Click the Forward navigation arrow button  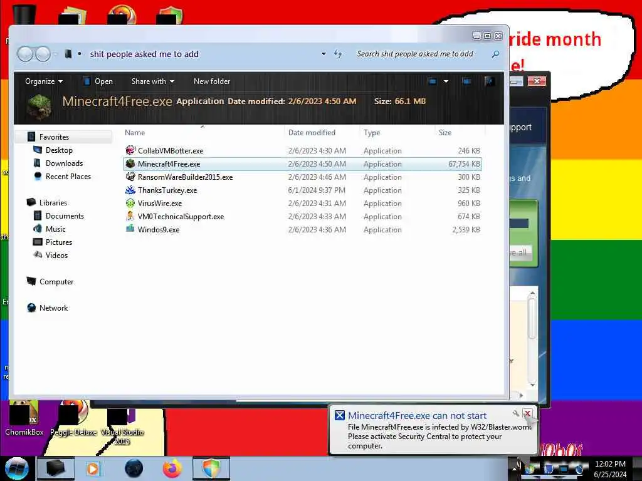coord(43,54)
